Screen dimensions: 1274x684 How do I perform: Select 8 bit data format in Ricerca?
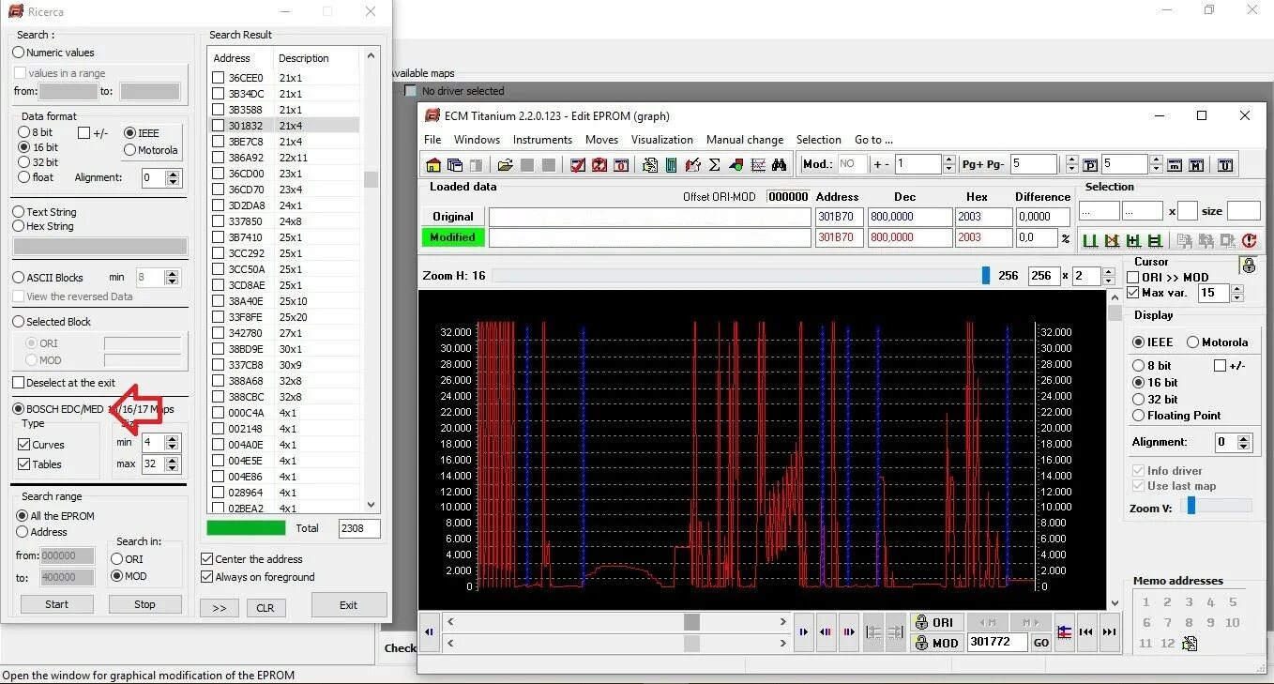click(x=24, y=132)
